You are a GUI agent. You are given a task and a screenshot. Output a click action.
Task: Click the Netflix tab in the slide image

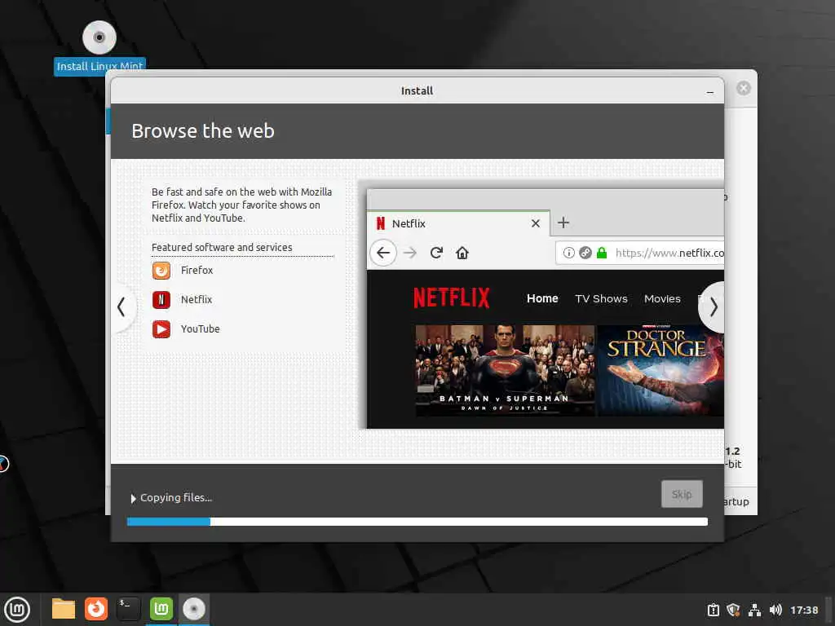pos(458,223)
